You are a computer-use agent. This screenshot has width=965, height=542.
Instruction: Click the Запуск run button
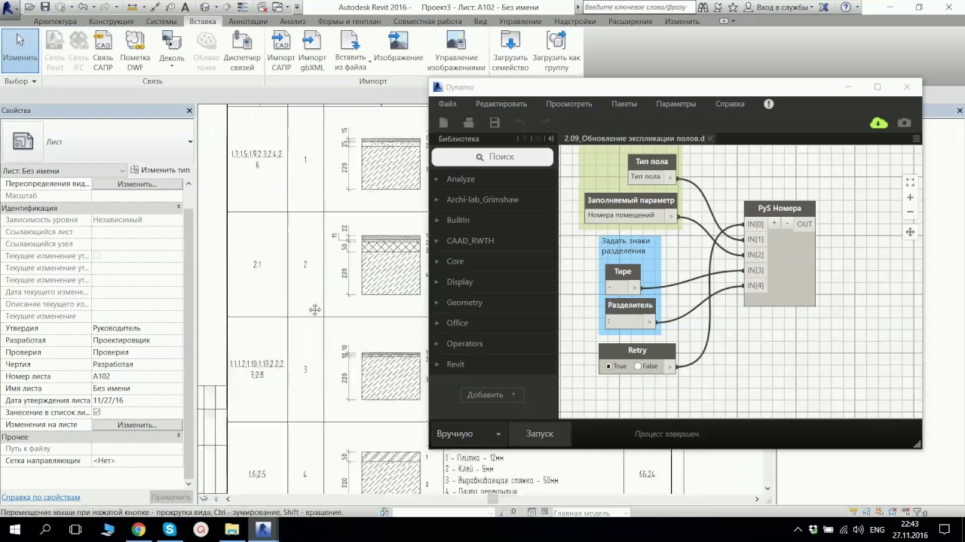[540, 434]
